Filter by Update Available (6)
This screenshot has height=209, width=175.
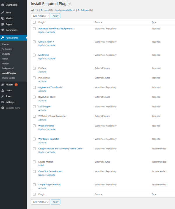click(65, 10)
